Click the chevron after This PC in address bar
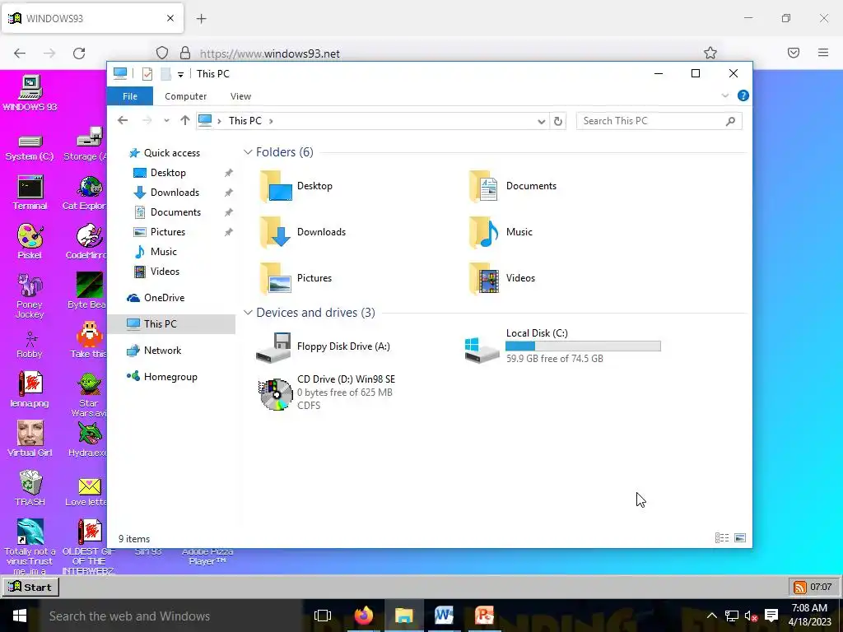 pyautogui.click(x=271, y=121)
